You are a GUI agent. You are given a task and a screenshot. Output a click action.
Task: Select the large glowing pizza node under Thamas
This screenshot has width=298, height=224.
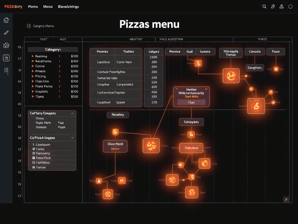click(x=231, y=76)
